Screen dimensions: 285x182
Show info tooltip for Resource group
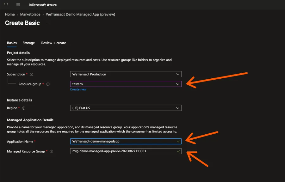pos(48,84)
